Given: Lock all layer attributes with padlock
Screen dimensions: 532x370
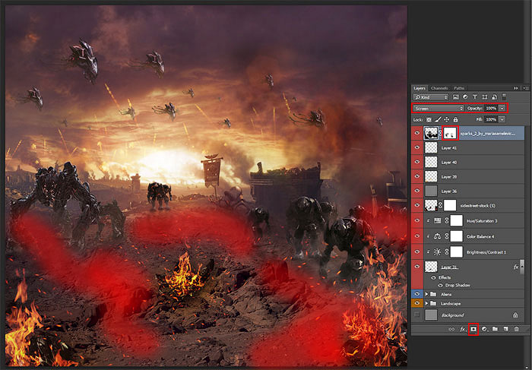Looking at the screenshot, I should [455, 120].
